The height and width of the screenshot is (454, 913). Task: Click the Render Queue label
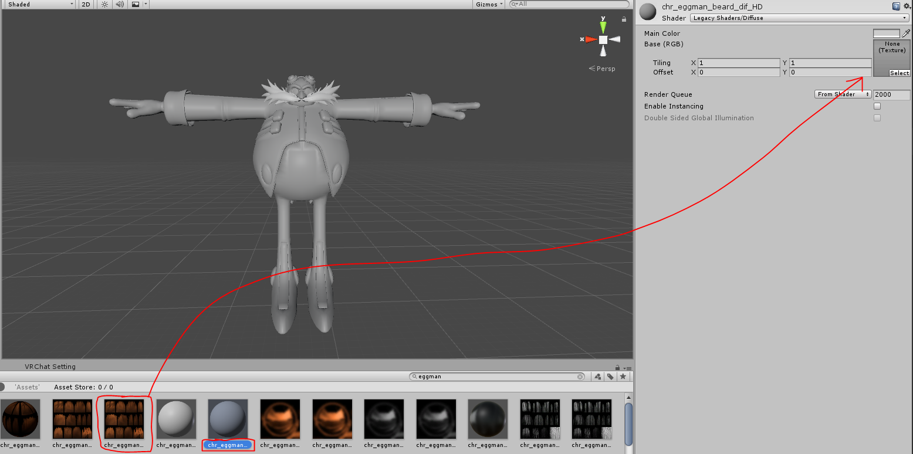(x=668, y=94)
